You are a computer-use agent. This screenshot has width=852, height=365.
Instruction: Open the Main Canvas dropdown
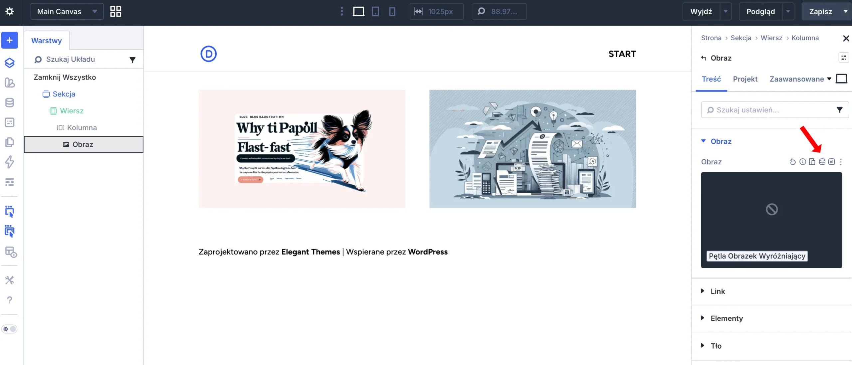(x=67, y=12)
